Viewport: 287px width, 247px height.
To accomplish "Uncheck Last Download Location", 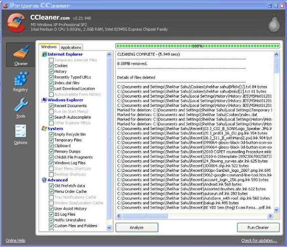I will [x=51, y=89].
